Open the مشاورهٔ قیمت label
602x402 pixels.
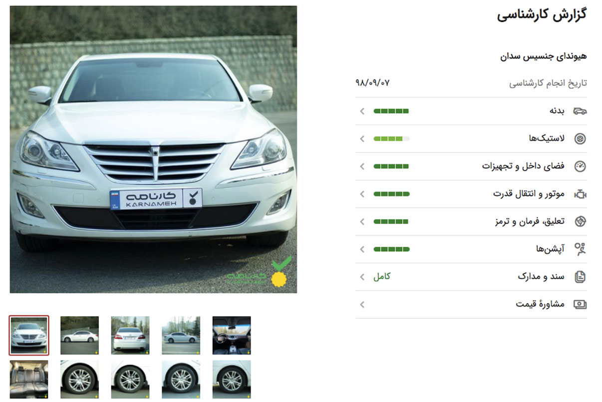tap(540, 304)
